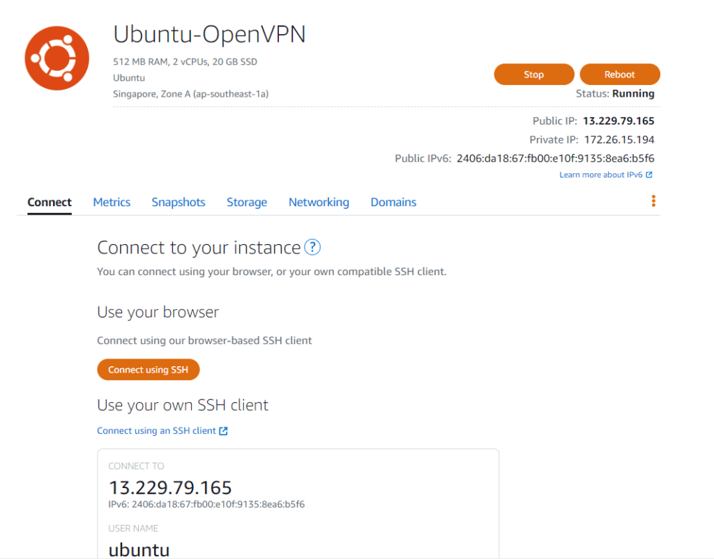Follow the Connect using an SSH client link
This screenshot has height=559, width=714.
coord(156,431)
